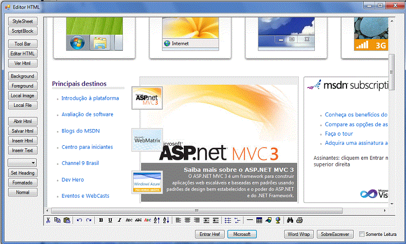Enable the Somente Leitura checkbox
Viewport: 406px width, 244px height.
[362, 234]
